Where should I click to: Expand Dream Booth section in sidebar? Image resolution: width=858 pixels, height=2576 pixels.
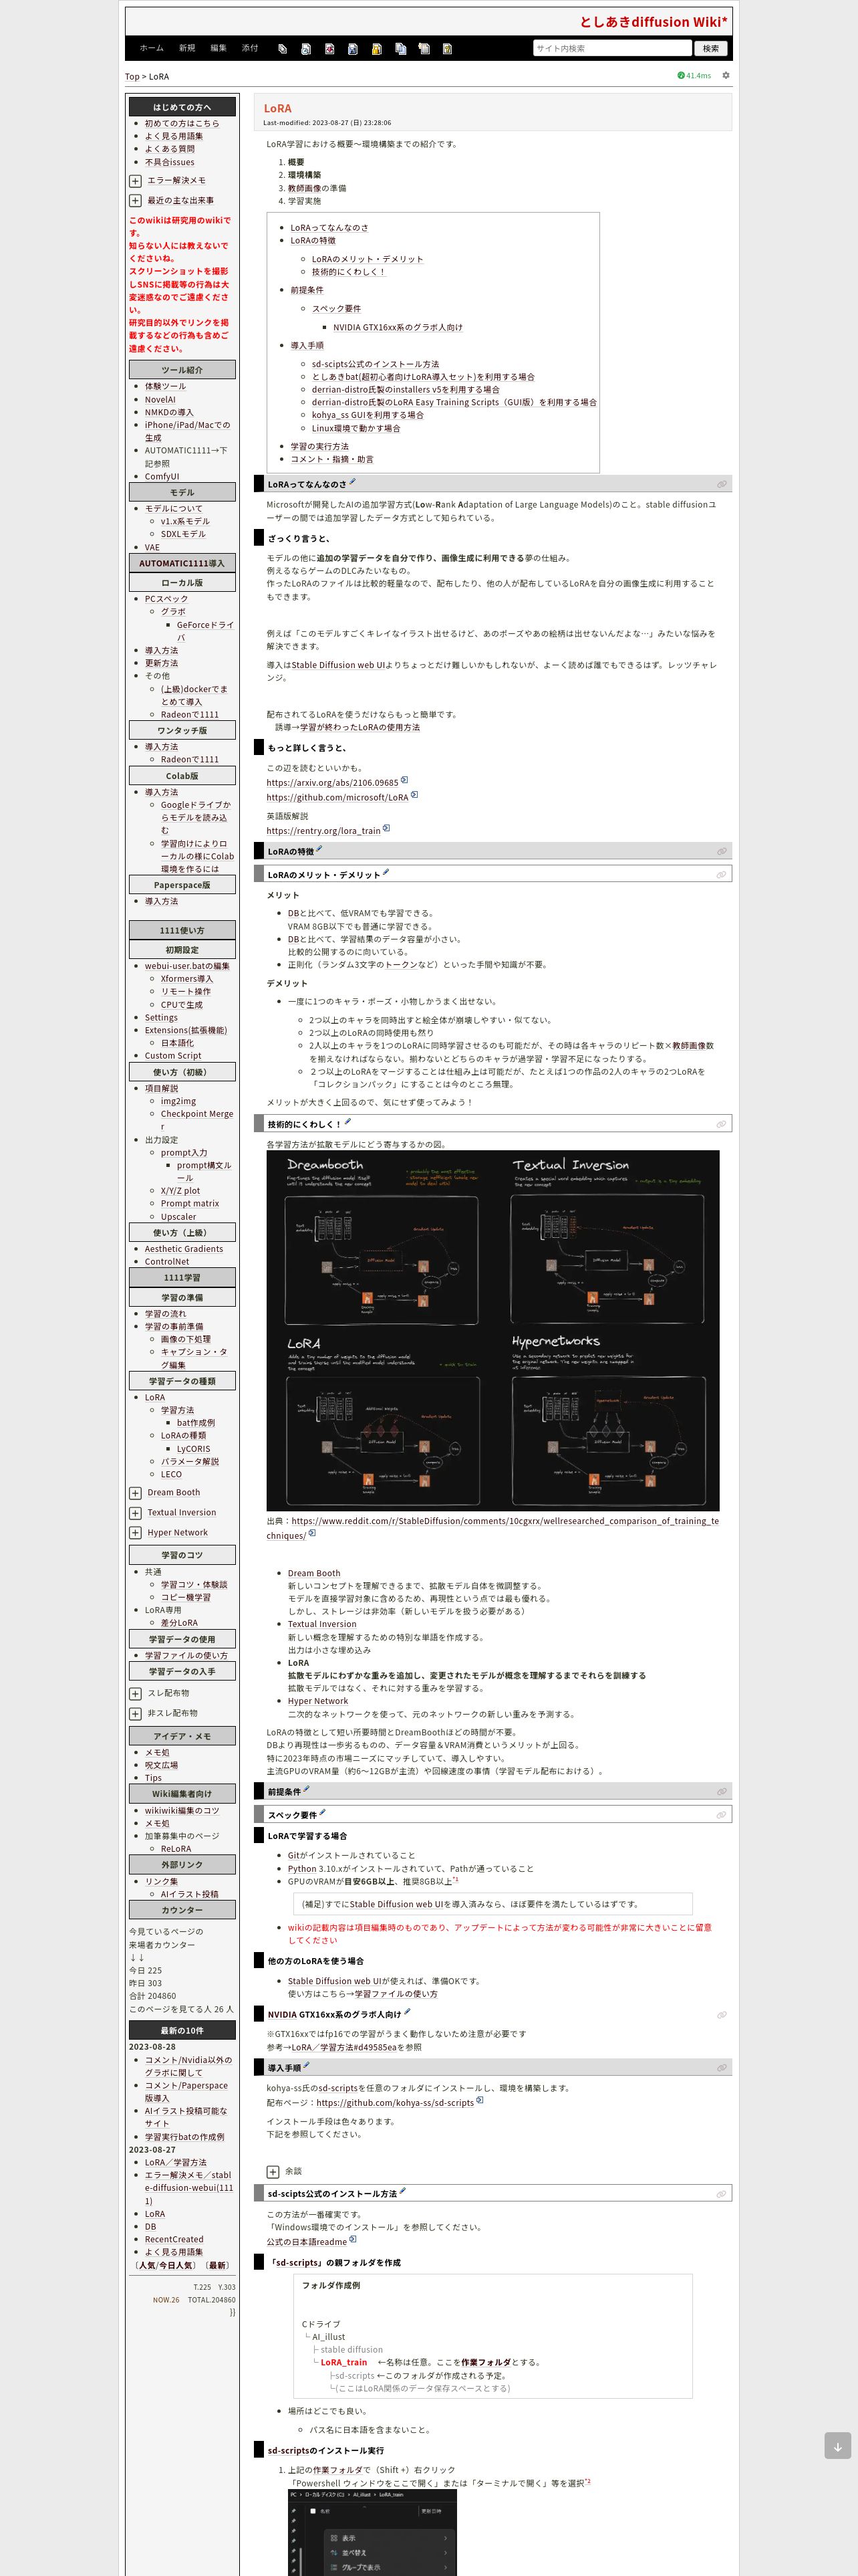[135, 1493]
